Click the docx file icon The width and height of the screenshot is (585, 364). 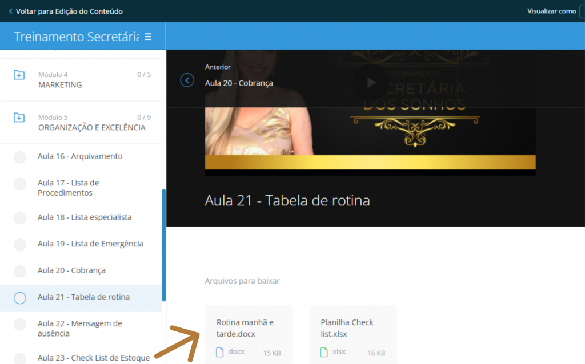pyautogui.click(x=219, y=353)
